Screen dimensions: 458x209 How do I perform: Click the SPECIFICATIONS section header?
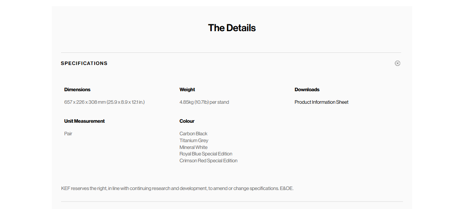(84, 63)
